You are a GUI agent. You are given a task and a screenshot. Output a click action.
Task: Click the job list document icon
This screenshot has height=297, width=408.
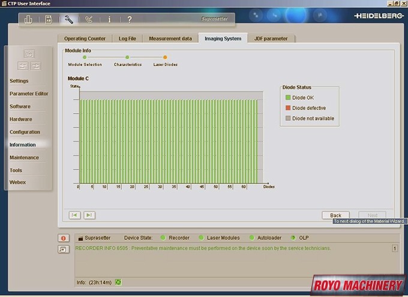[49, 19]
